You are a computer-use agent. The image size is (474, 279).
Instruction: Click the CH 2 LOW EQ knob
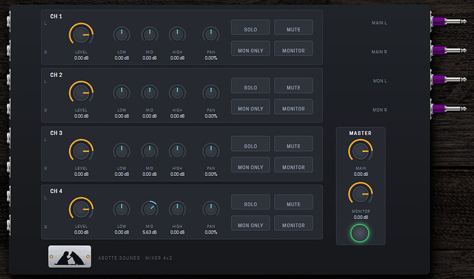pyautogui.click(x=122, y=93)
